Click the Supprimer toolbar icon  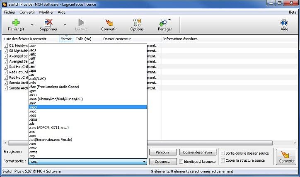[48, 23]
